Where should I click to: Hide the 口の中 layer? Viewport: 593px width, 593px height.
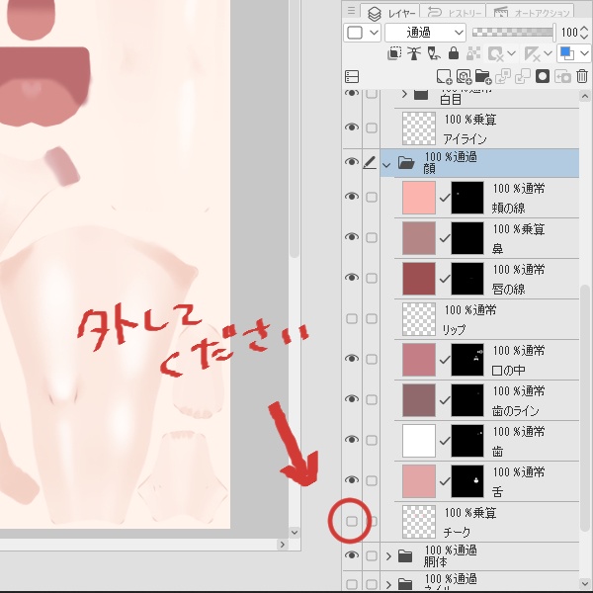point(352,359)
